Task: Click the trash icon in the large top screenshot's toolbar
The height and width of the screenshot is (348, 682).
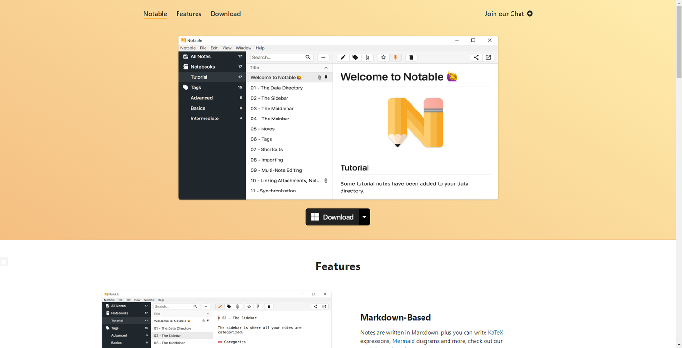Action: (411, 57)
